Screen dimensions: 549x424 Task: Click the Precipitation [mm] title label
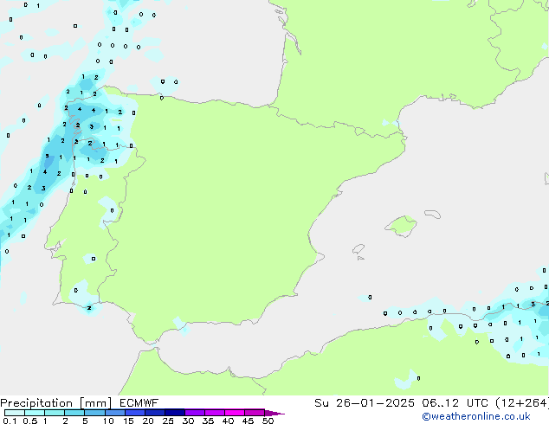[x=52, y=403]
